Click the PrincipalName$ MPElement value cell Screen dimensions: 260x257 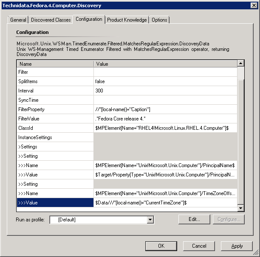[165, 165]
